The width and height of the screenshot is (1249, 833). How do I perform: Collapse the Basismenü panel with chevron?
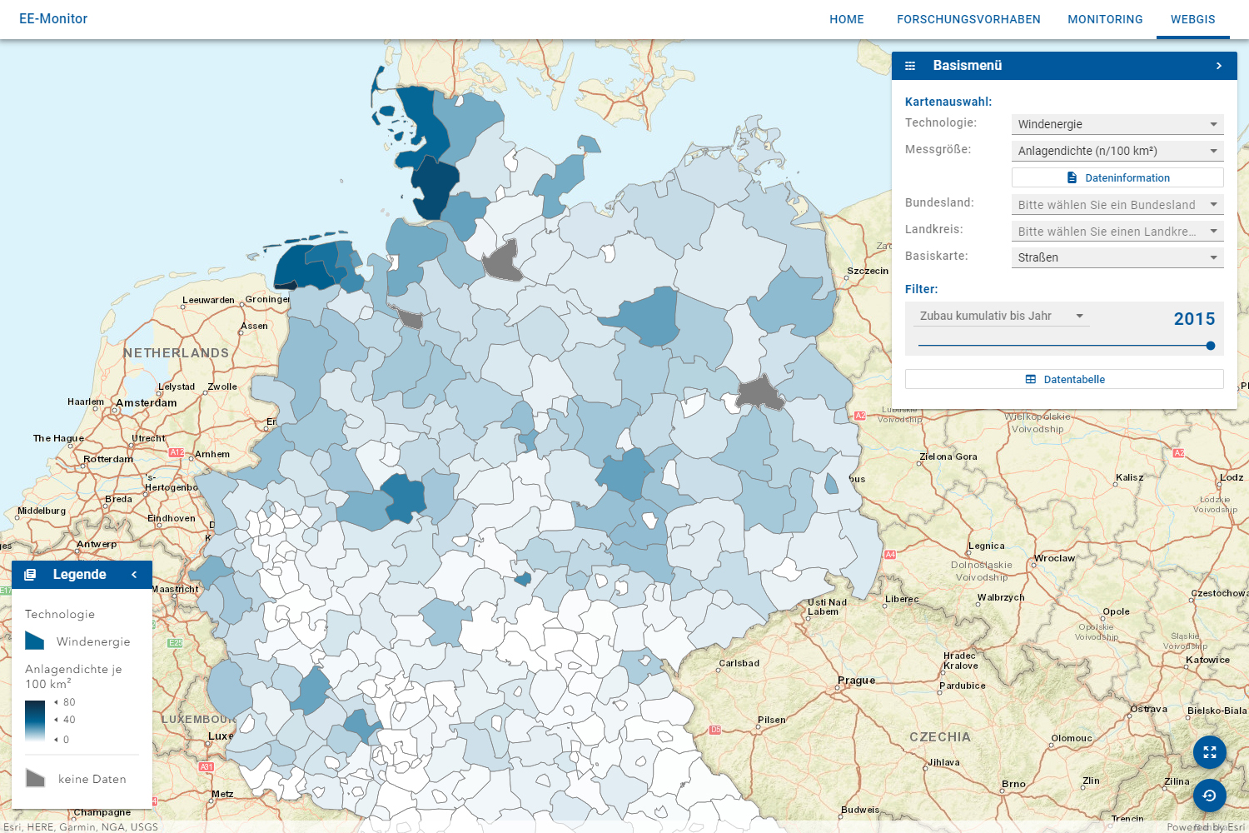[x=1219, y=66]
